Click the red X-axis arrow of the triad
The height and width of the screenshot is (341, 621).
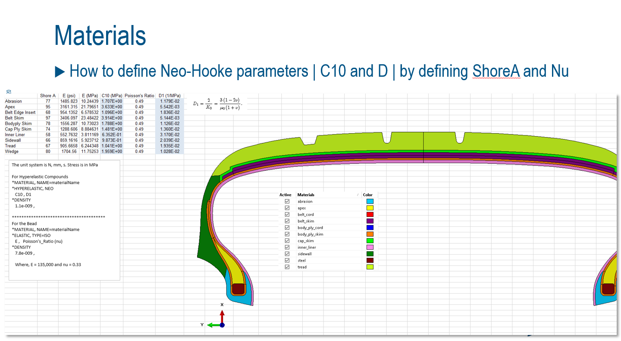(222, 315)
